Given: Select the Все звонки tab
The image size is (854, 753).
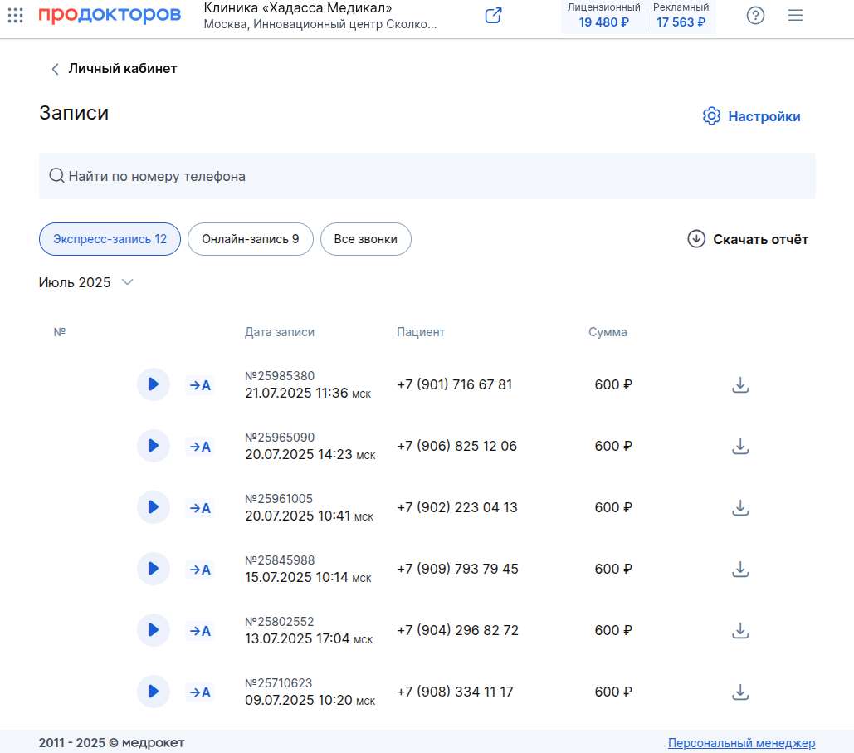Looking at the screenshot, I should (x=365, y=239).
